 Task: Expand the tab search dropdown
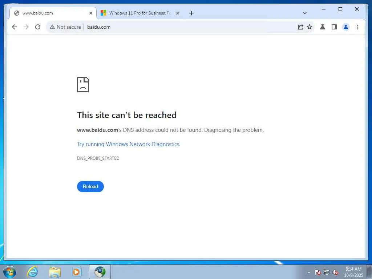click(x=305, y=13)
